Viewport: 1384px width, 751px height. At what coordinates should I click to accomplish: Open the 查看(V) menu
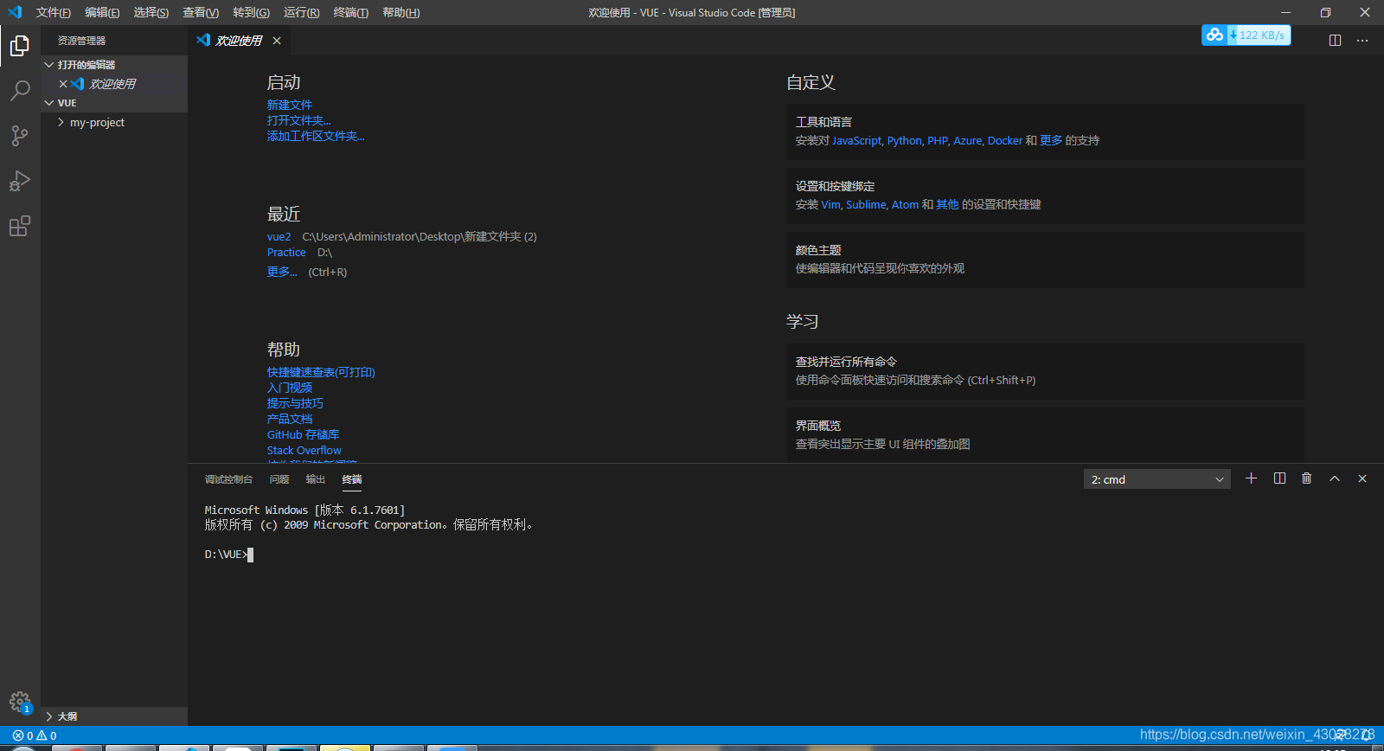pos(201,12)
